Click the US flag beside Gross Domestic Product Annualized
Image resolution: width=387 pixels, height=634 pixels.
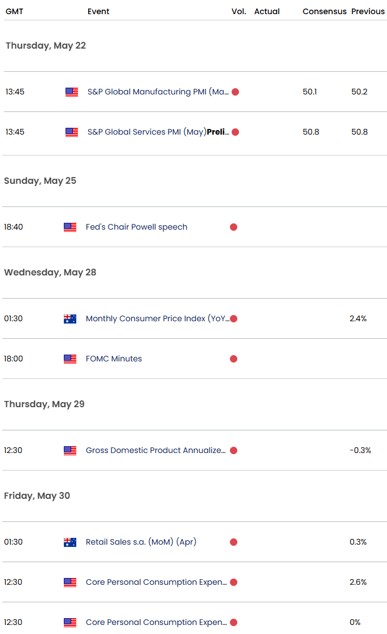click(x=70, y=450)
